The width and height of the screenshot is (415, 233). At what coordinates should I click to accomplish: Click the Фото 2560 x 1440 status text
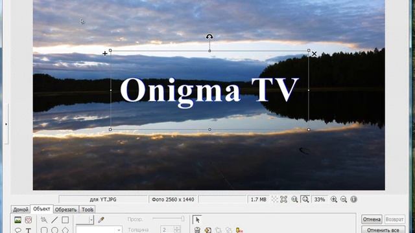[173, 199]
